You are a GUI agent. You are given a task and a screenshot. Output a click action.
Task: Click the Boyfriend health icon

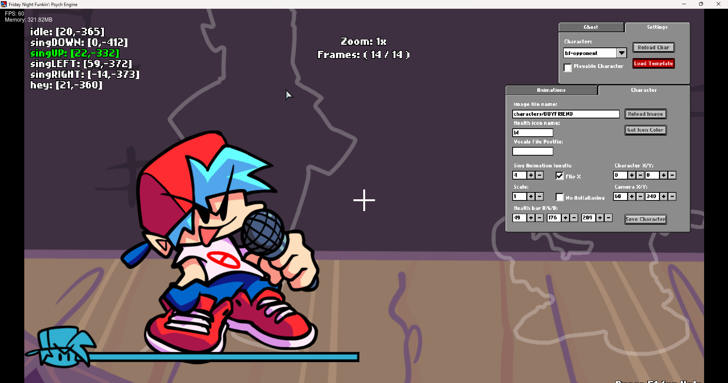pos(61,347)
